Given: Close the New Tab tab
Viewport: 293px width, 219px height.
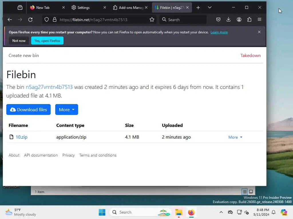Looking at the screenshot, I should click(64, 7).
